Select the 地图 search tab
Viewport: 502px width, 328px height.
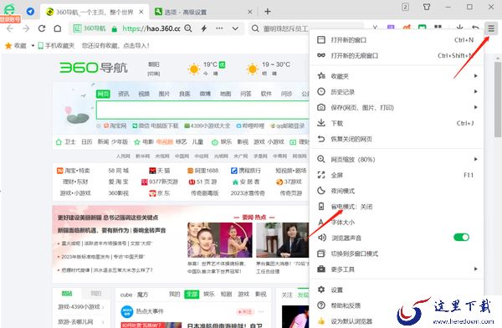click(x=225, y=94)
